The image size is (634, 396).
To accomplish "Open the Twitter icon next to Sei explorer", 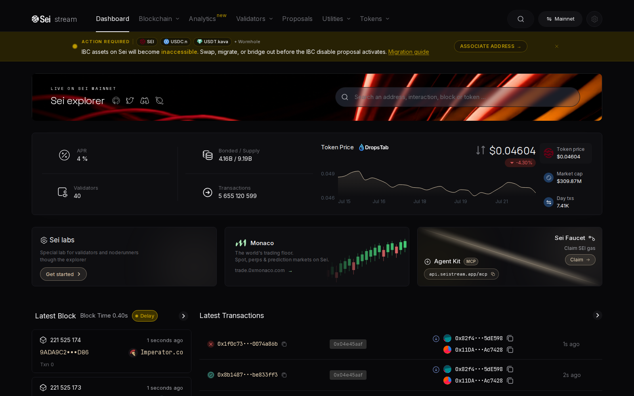I will coord(130,101).
